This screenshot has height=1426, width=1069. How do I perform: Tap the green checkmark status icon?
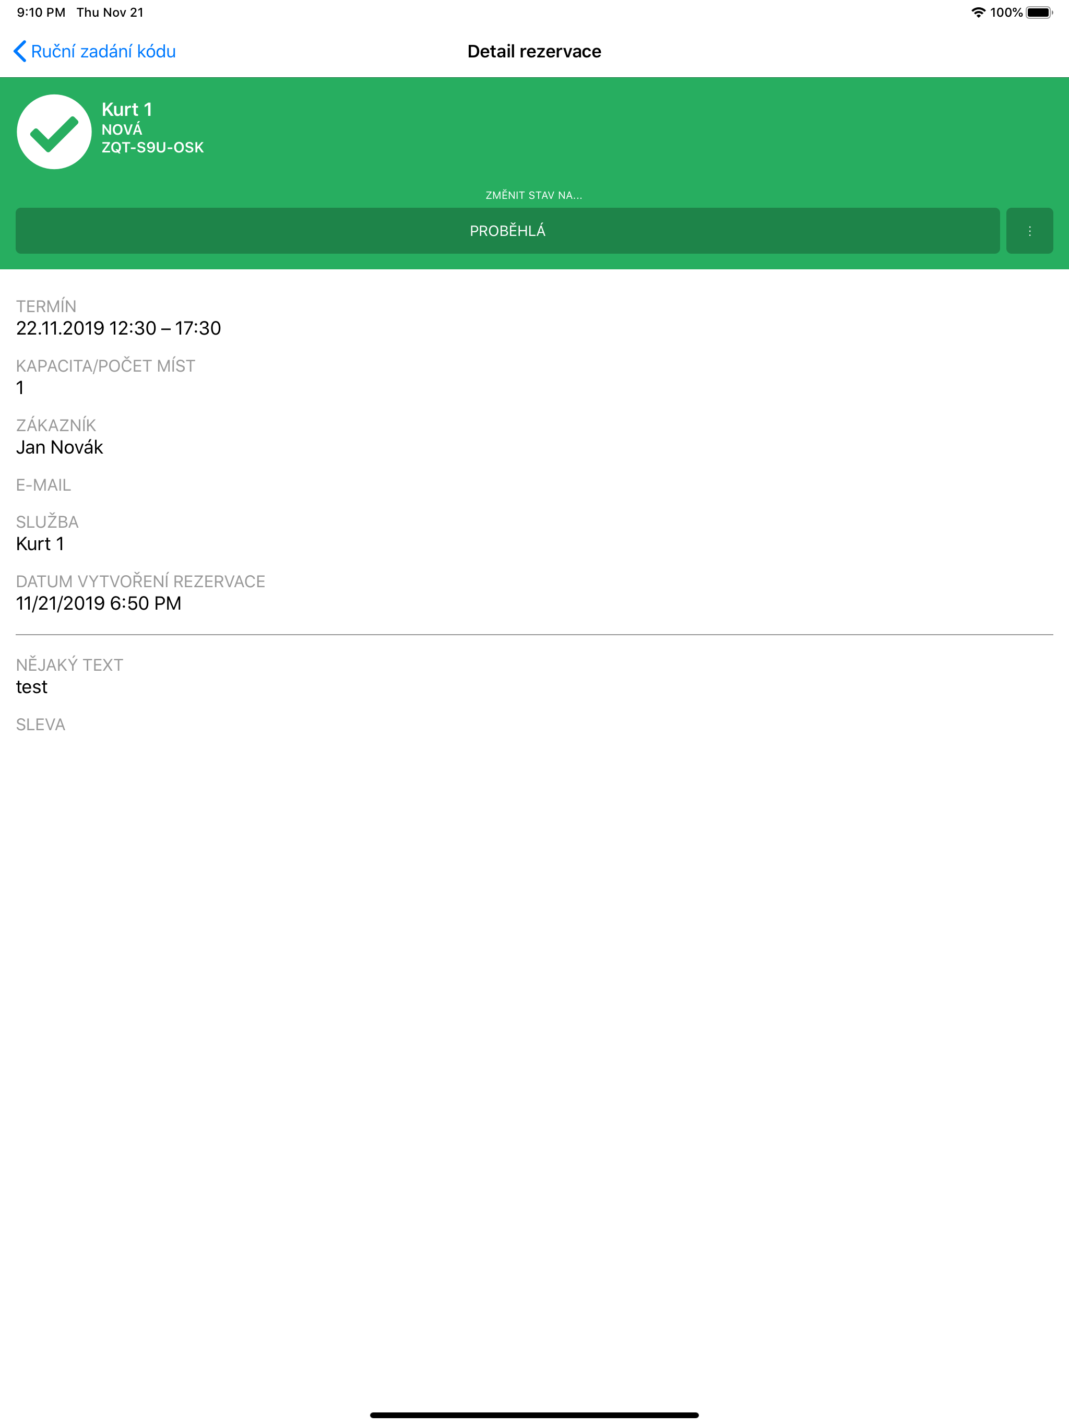click(x=54, y=132)
